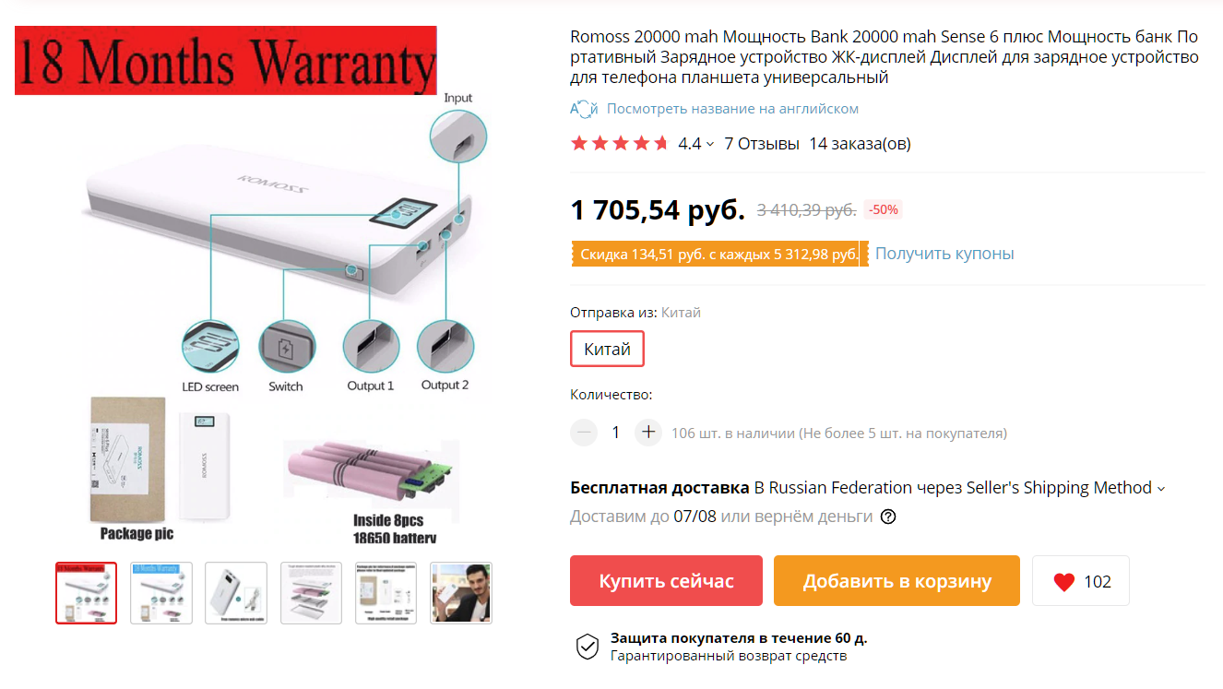Click Добавить в корзину button
The width and height of the screenshot is (1223, 689).
tap(896, 581)
